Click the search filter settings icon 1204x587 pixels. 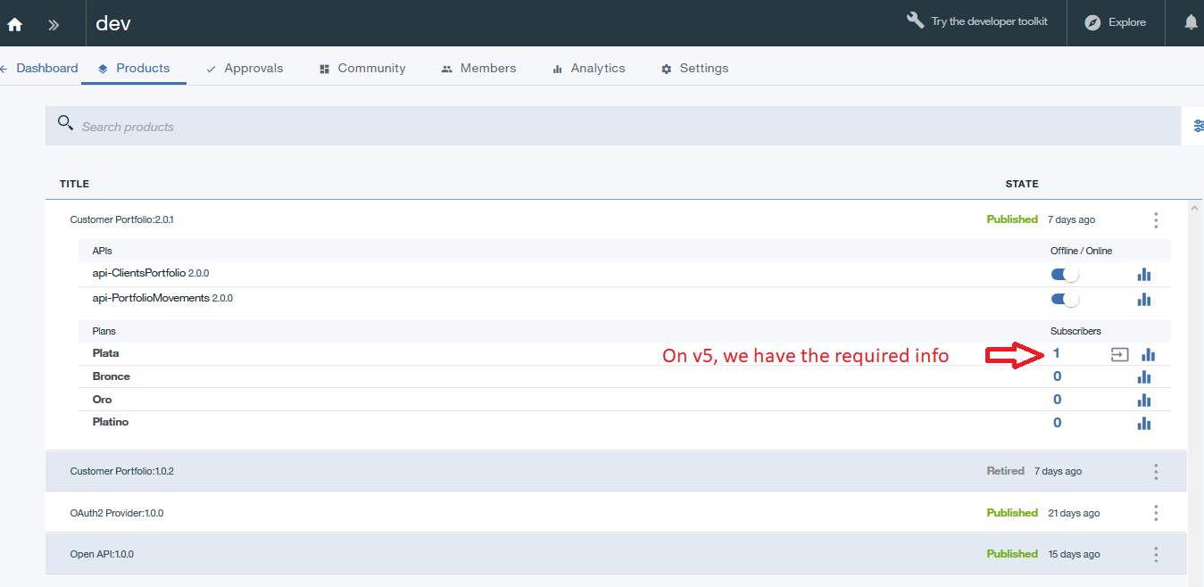click(x=1197, y=127)
